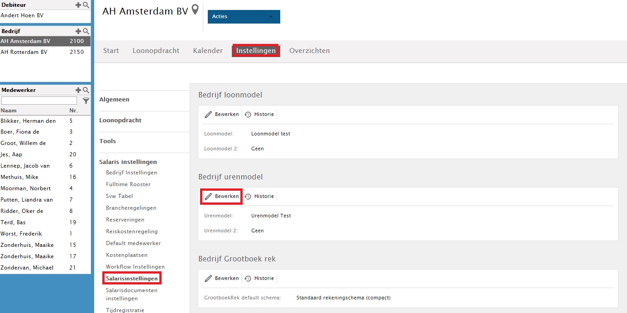
Task: Go to the Start tab
Action: click(111, 51)
